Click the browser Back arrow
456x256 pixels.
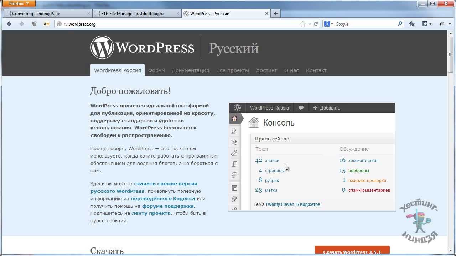click(x=9, y=24)
